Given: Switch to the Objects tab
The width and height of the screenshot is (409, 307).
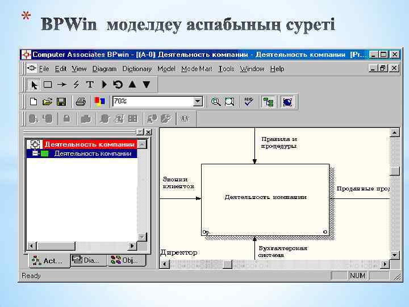Looking at the screenshot, I should tap(126, 260).
